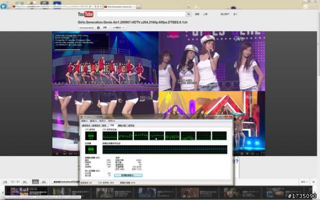Play the fifth playlist thumbnail
Screen dimensions: 320x200
click(x=190, y=192)
